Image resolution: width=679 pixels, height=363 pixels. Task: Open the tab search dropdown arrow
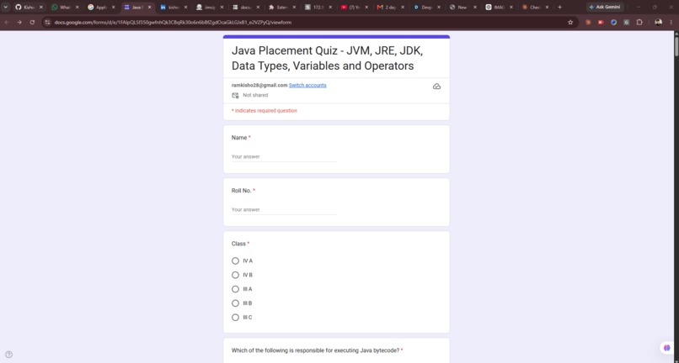pyautogui.click(x=6, y=7)
